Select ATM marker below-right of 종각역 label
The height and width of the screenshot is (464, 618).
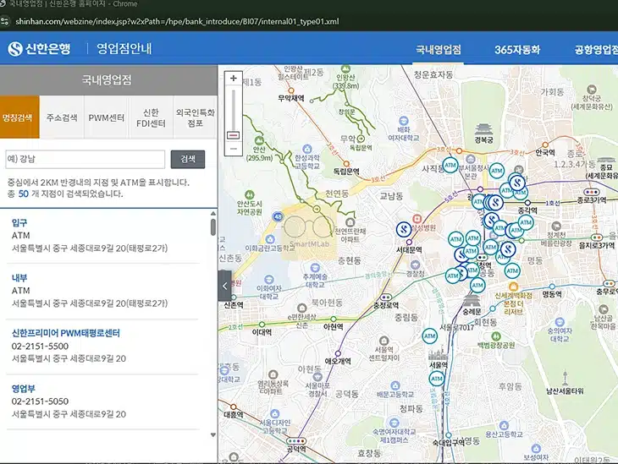526,222
